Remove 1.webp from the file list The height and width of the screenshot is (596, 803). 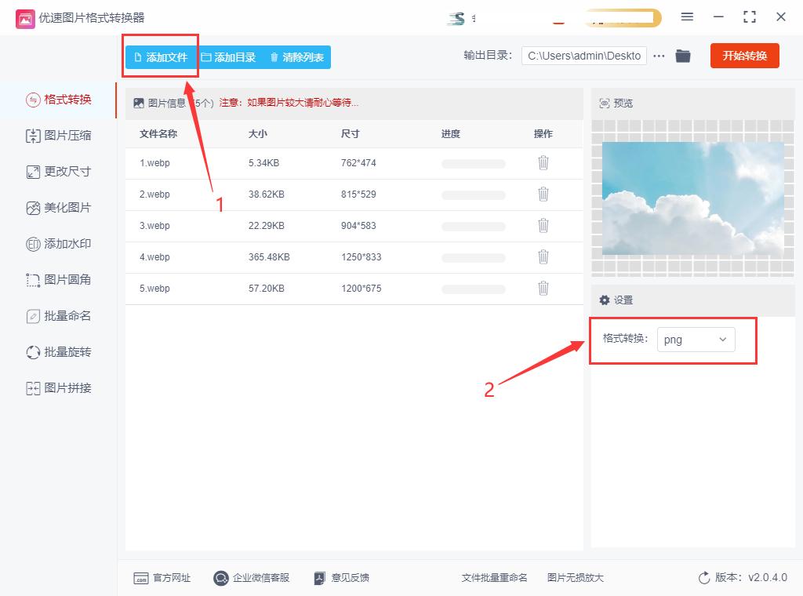click(543, 163)
